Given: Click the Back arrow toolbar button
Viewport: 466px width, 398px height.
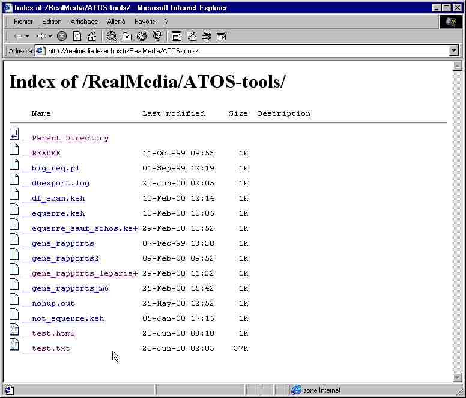Looking at the screenshot, I should coord(19,36).
